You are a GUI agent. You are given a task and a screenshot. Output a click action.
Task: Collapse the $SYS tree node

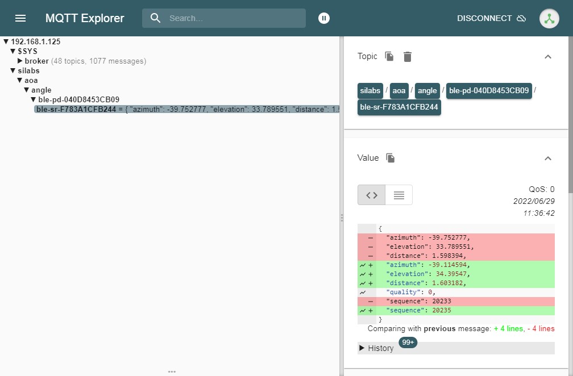click(x=13, y=51)
